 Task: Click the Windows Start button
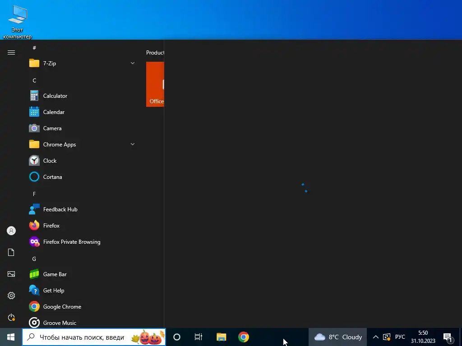pos(11,337)
